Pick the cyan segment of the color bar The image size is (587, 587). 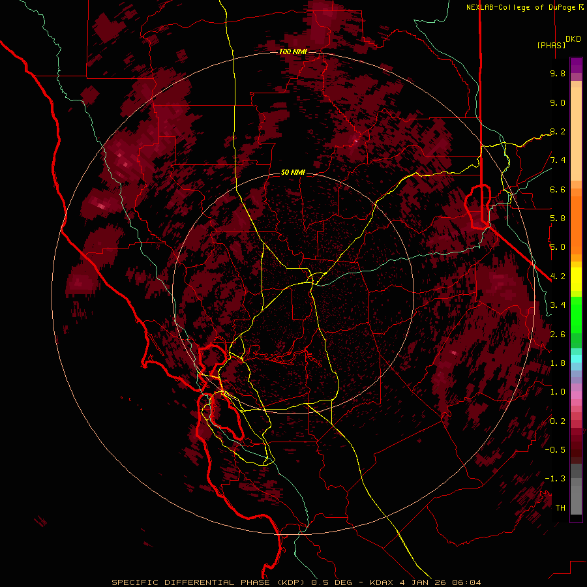click(x=576, y=358)
